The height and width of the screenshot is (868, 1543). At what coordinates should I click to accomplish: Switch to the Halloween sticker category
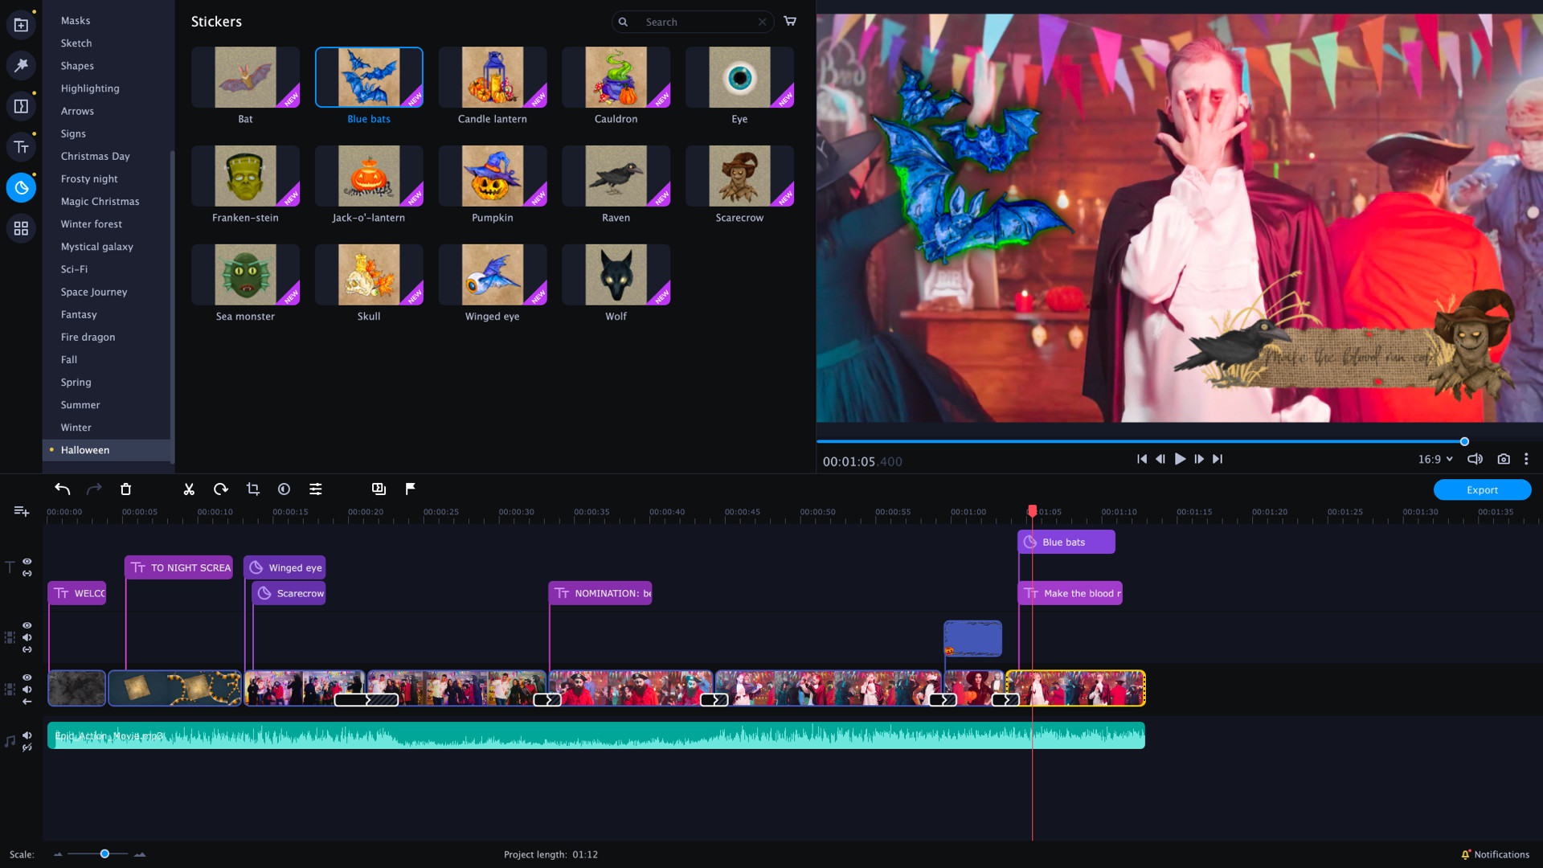(x=85, y=450)
